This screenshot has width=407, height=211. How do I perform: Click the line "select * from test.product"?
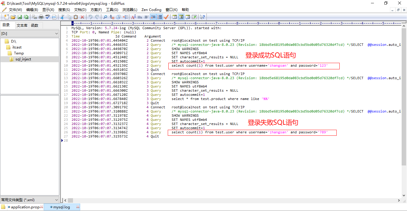(220, 99)
